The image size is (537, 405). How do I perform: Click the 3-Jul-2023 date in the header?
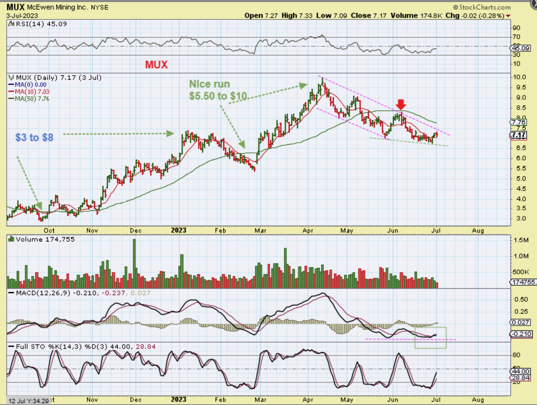[x=21, y=15]
